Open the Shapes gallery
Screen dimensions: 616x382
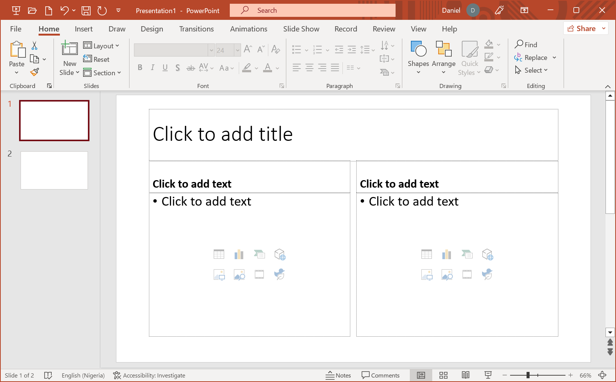pos(418,57)
